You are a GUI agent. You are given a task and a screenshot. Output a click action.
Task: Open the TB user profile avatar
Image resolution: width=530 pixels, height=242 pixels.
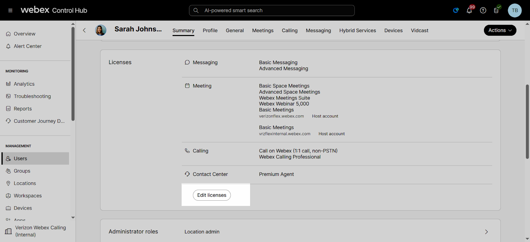(515, 11)
